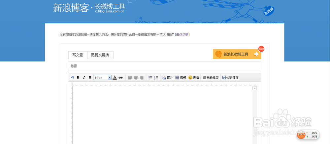Open the 新浪长微博工具 banner
This screenshot has width=330, height=144.
pyautogui.click(x=237, y=54)
